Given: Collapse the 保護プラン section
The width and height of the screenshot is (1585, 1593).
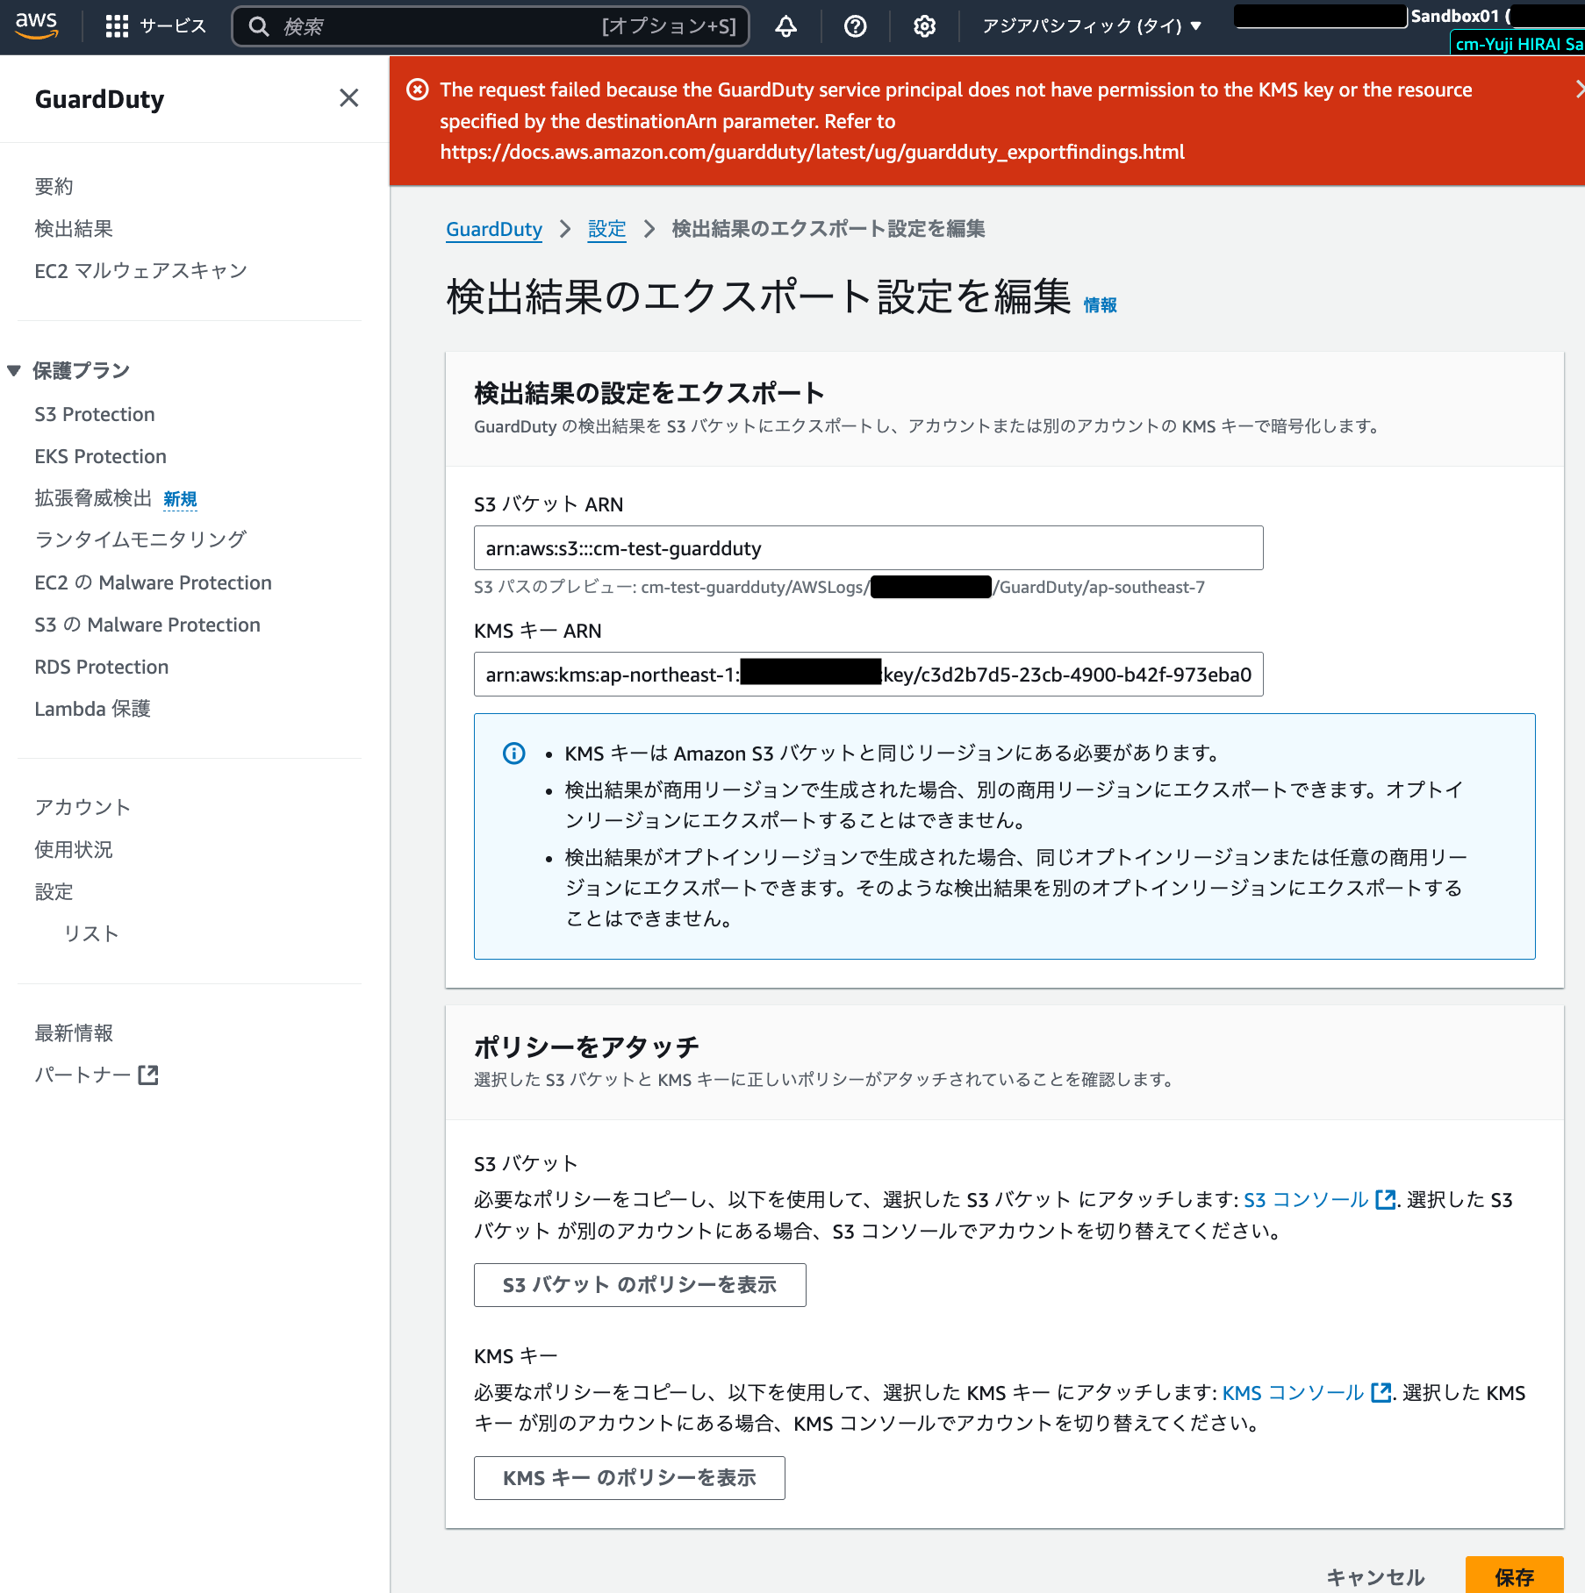Looking at the screenshot, I should [x=14, y=370].
